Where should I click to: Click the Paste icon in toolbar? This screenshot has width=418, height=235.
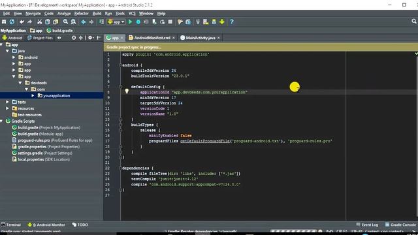pyautogui.click(x=56, y=22)
